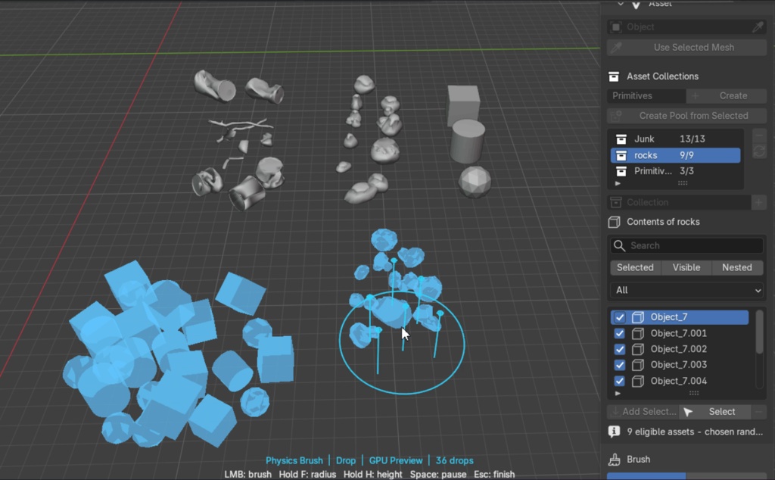Click the Create button

point(726,96)
